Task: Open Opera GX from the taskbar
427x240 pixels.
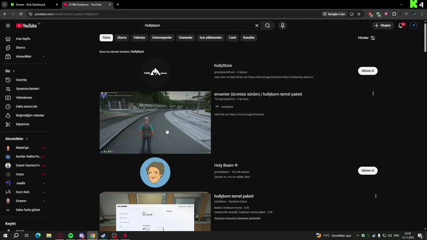Action: [60, 236]
